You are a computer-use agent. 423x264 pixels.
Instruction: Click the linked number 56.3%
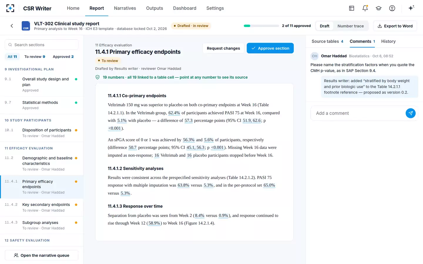coord(189,140)
